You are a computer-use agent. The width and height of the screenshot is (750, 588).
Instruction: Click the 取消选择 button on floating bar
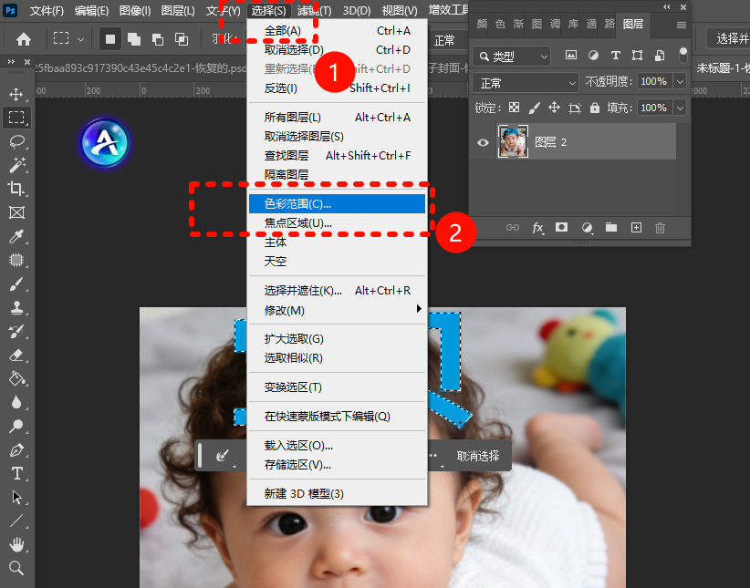(478, 456)
